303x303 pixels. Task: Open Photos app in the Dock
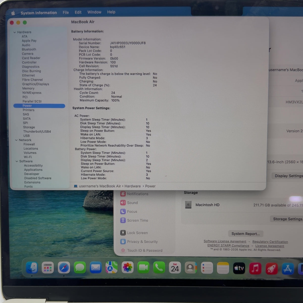(128, 268)
